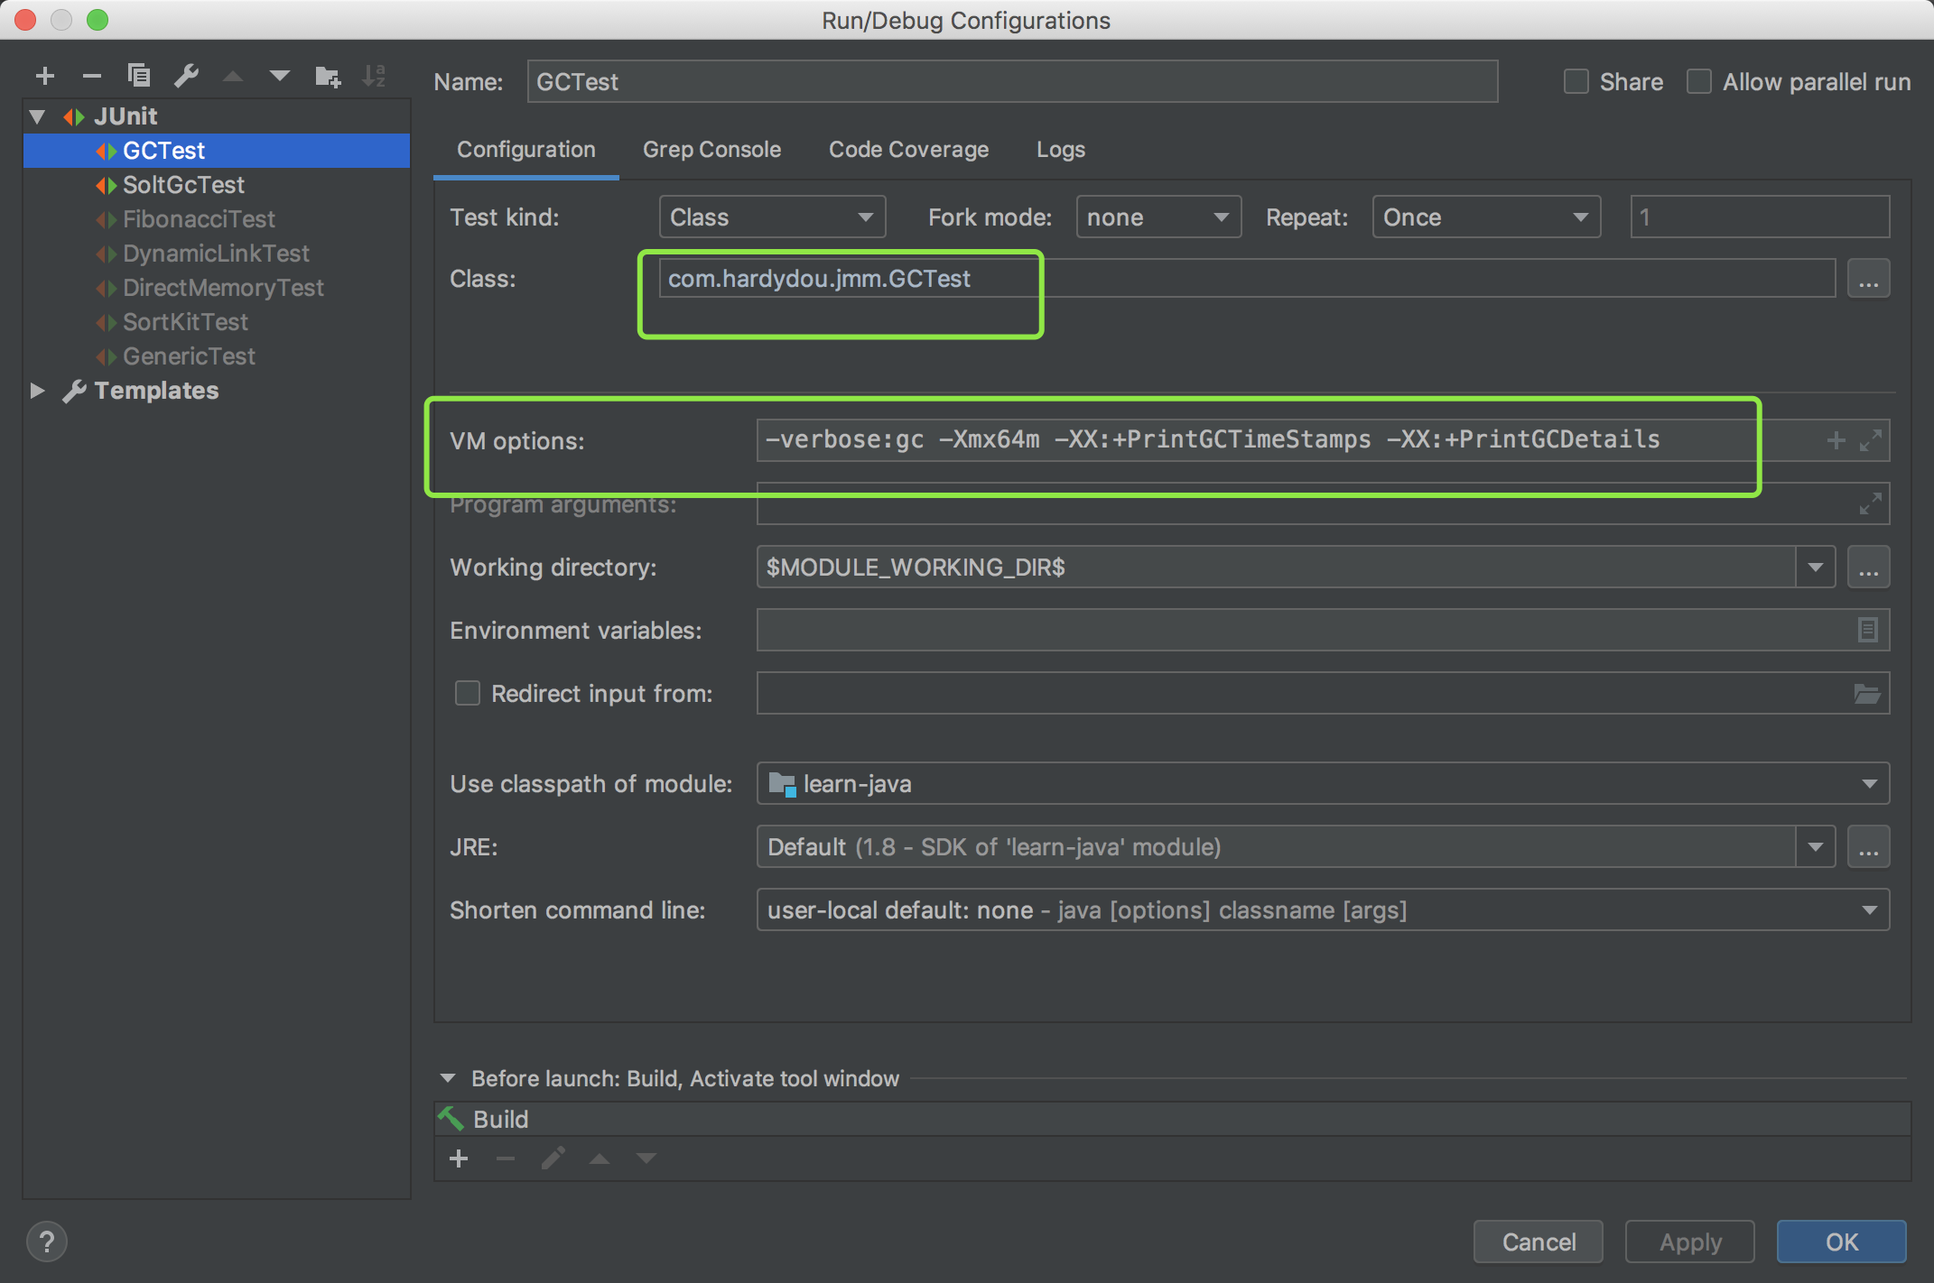
Task: Click the browse button next to Class field
Action: coord(1868,280)
